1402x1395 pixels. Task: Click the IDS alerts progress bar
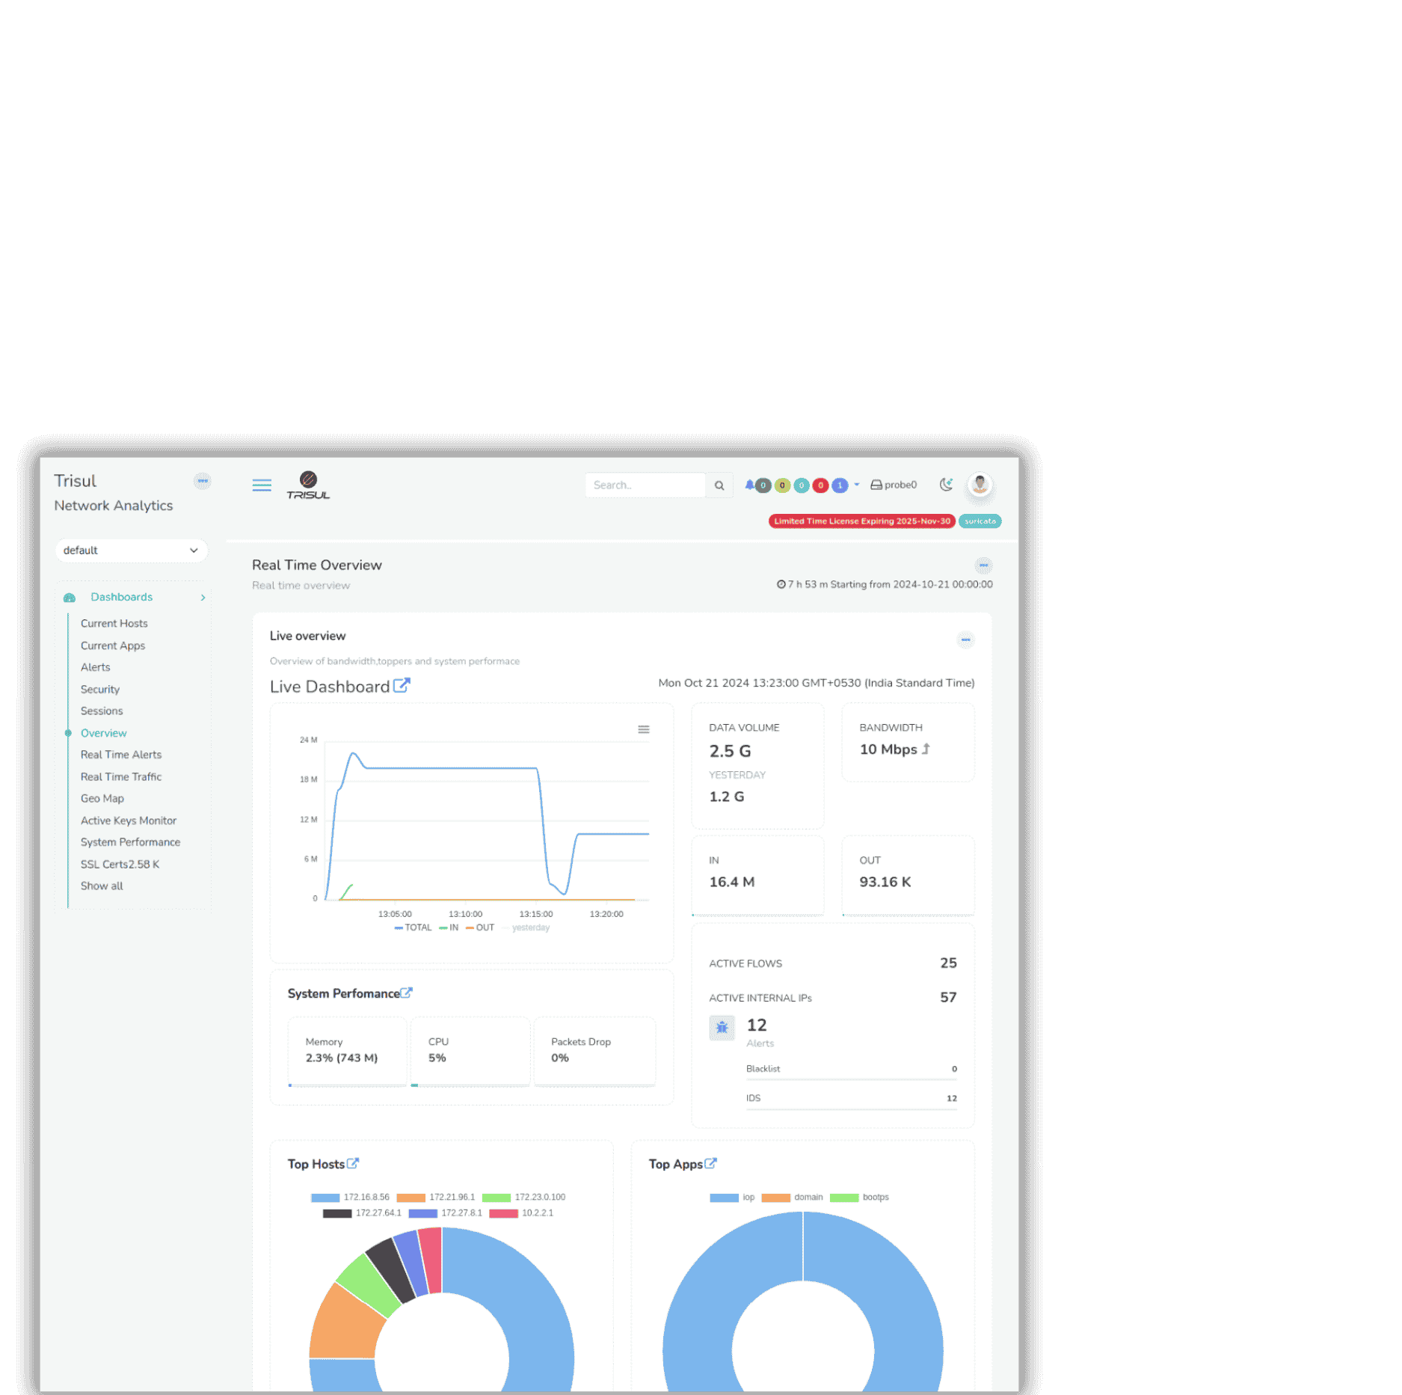[x=851, y=1109]
